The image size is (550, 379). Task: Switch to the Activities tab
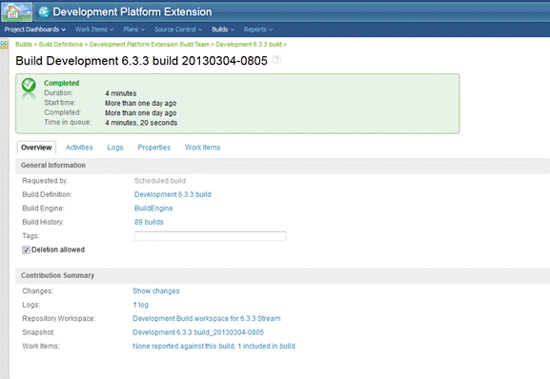coord(79,148)
